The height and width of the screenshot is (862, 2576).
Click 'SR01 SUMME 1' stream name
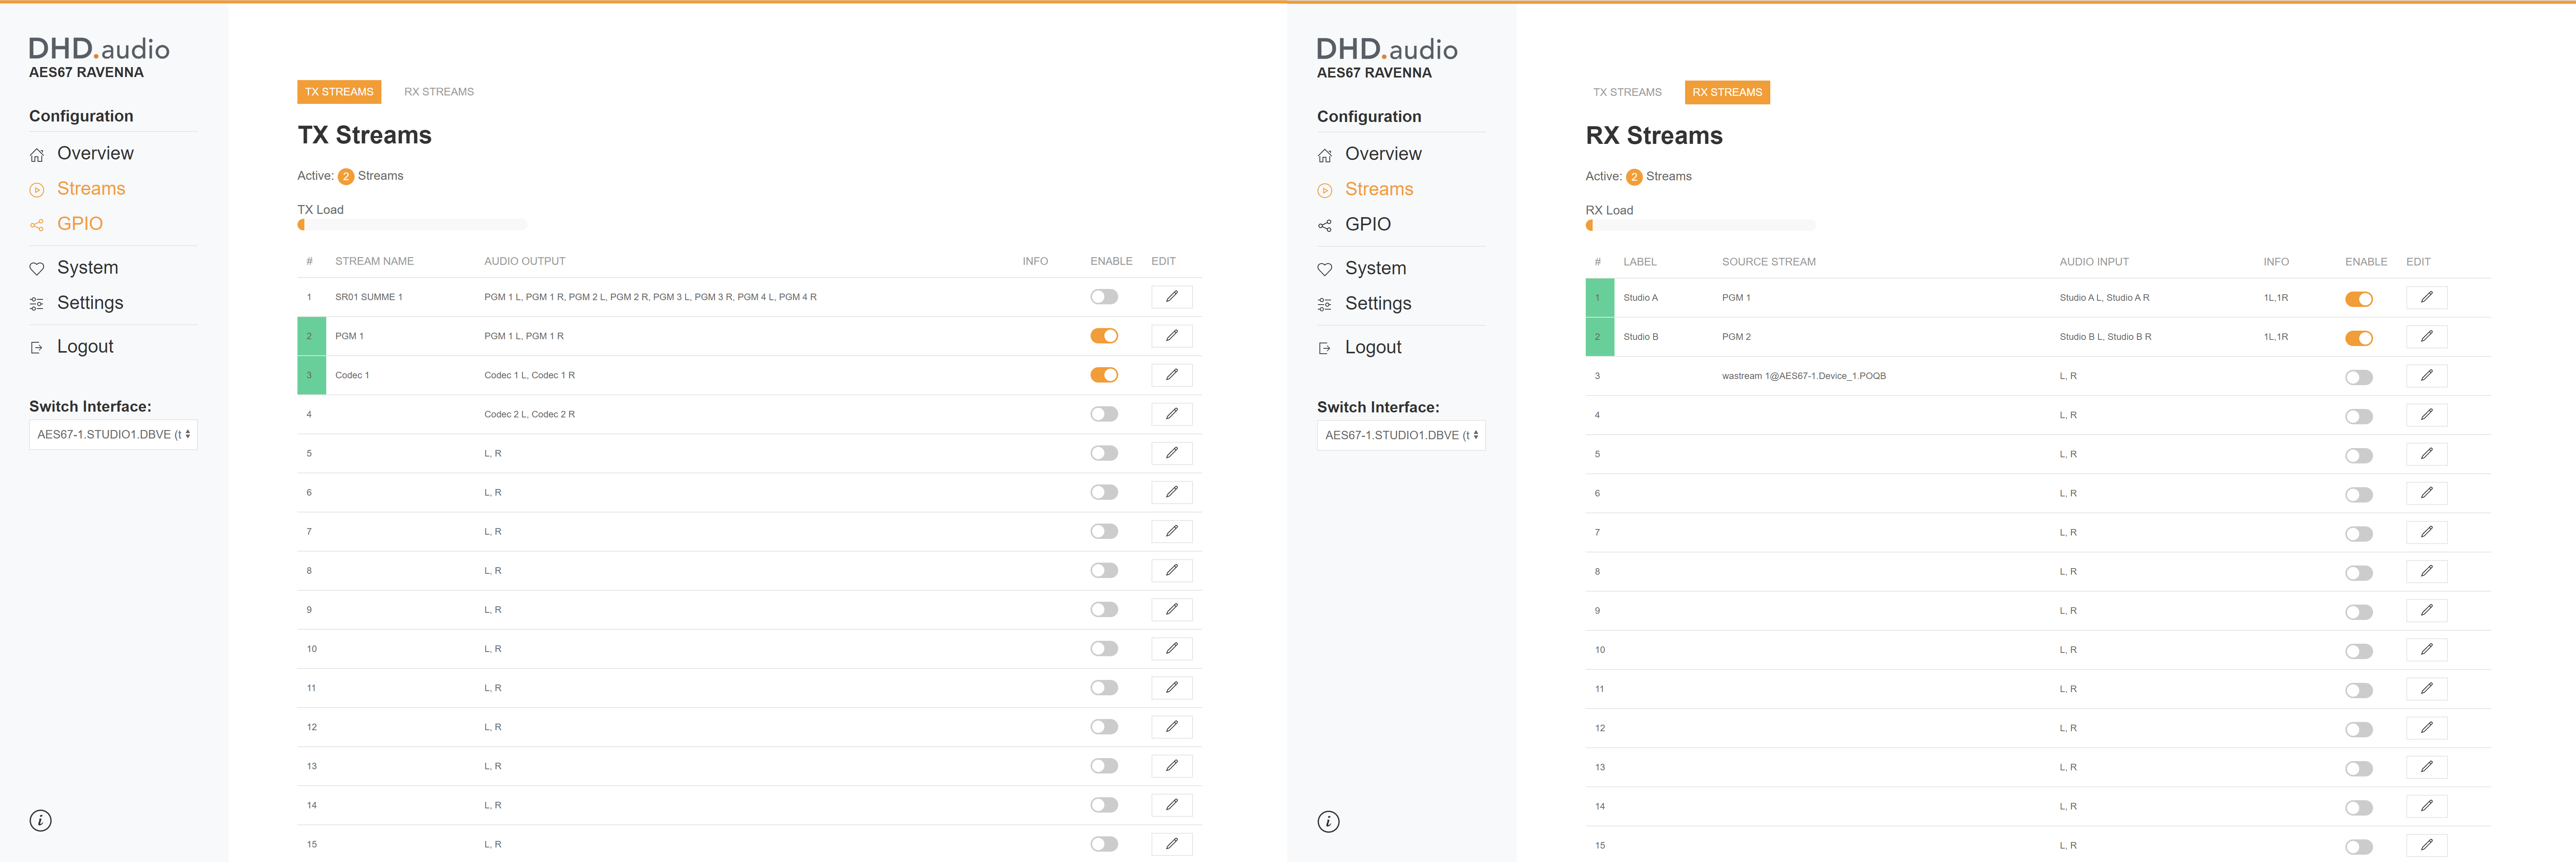click(x=369, y=297)
